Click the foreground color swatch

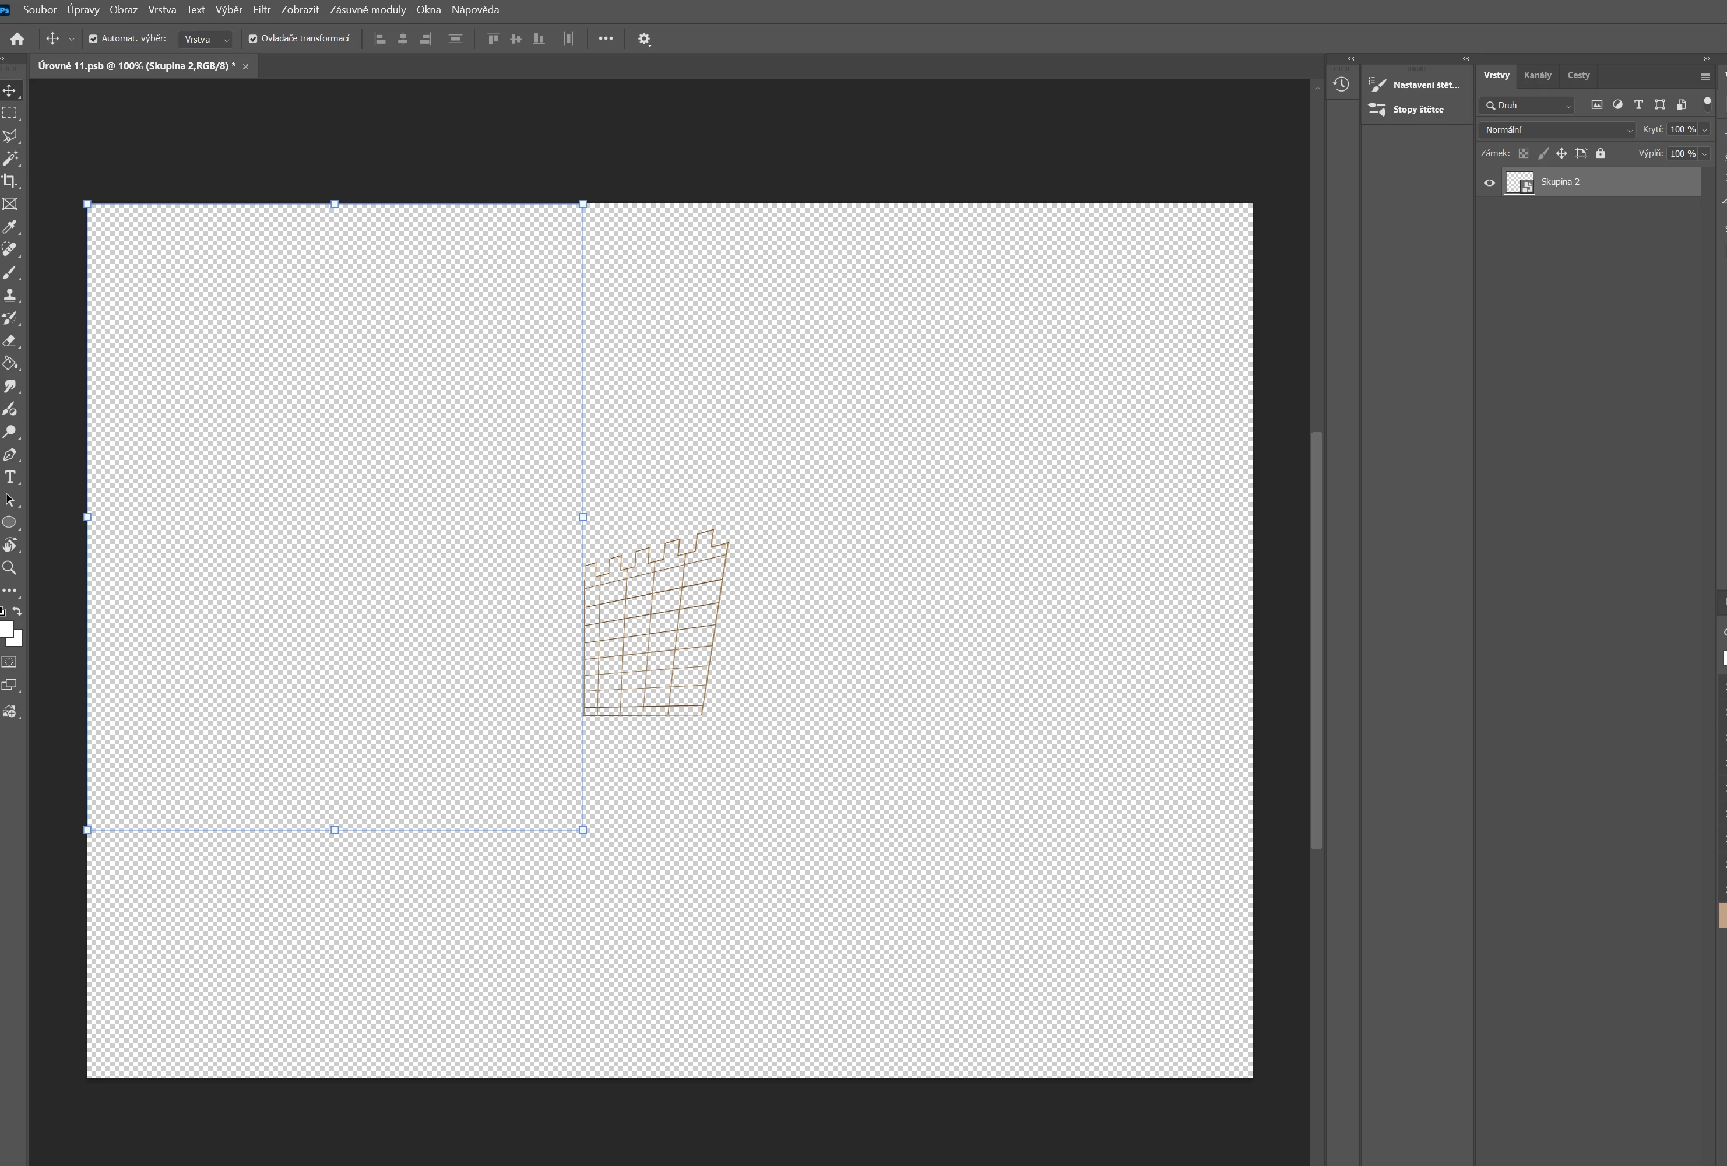5,630
